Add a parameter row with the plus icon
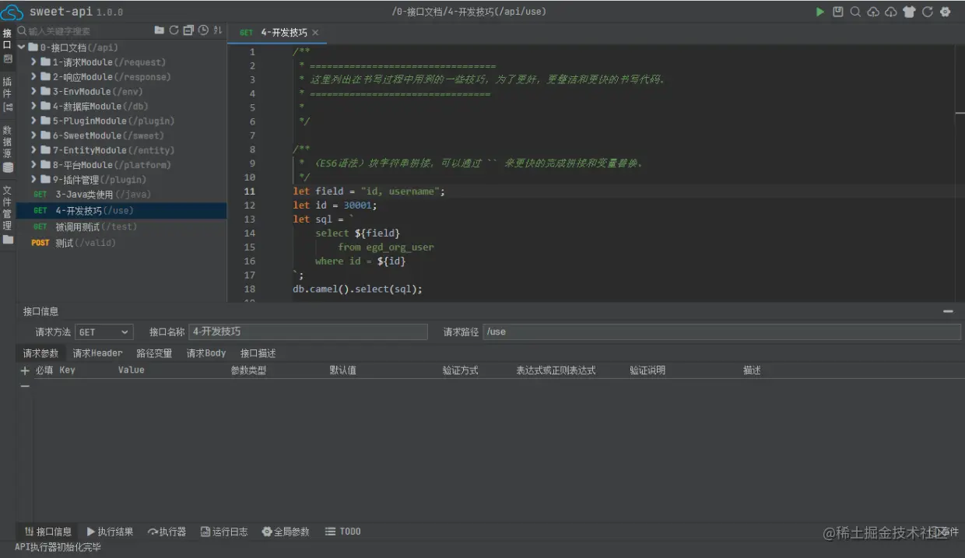The image size is (965, 558). [x=25, y=371]
